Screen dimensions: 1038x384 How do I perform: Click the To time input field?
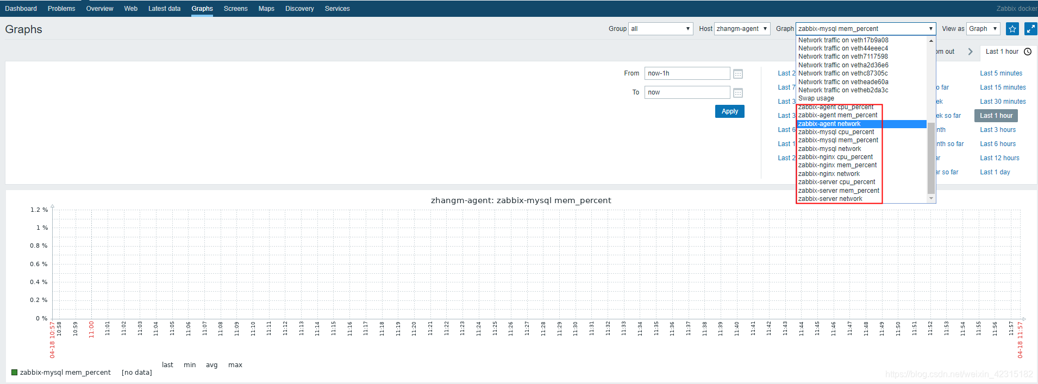click(687, 92)
